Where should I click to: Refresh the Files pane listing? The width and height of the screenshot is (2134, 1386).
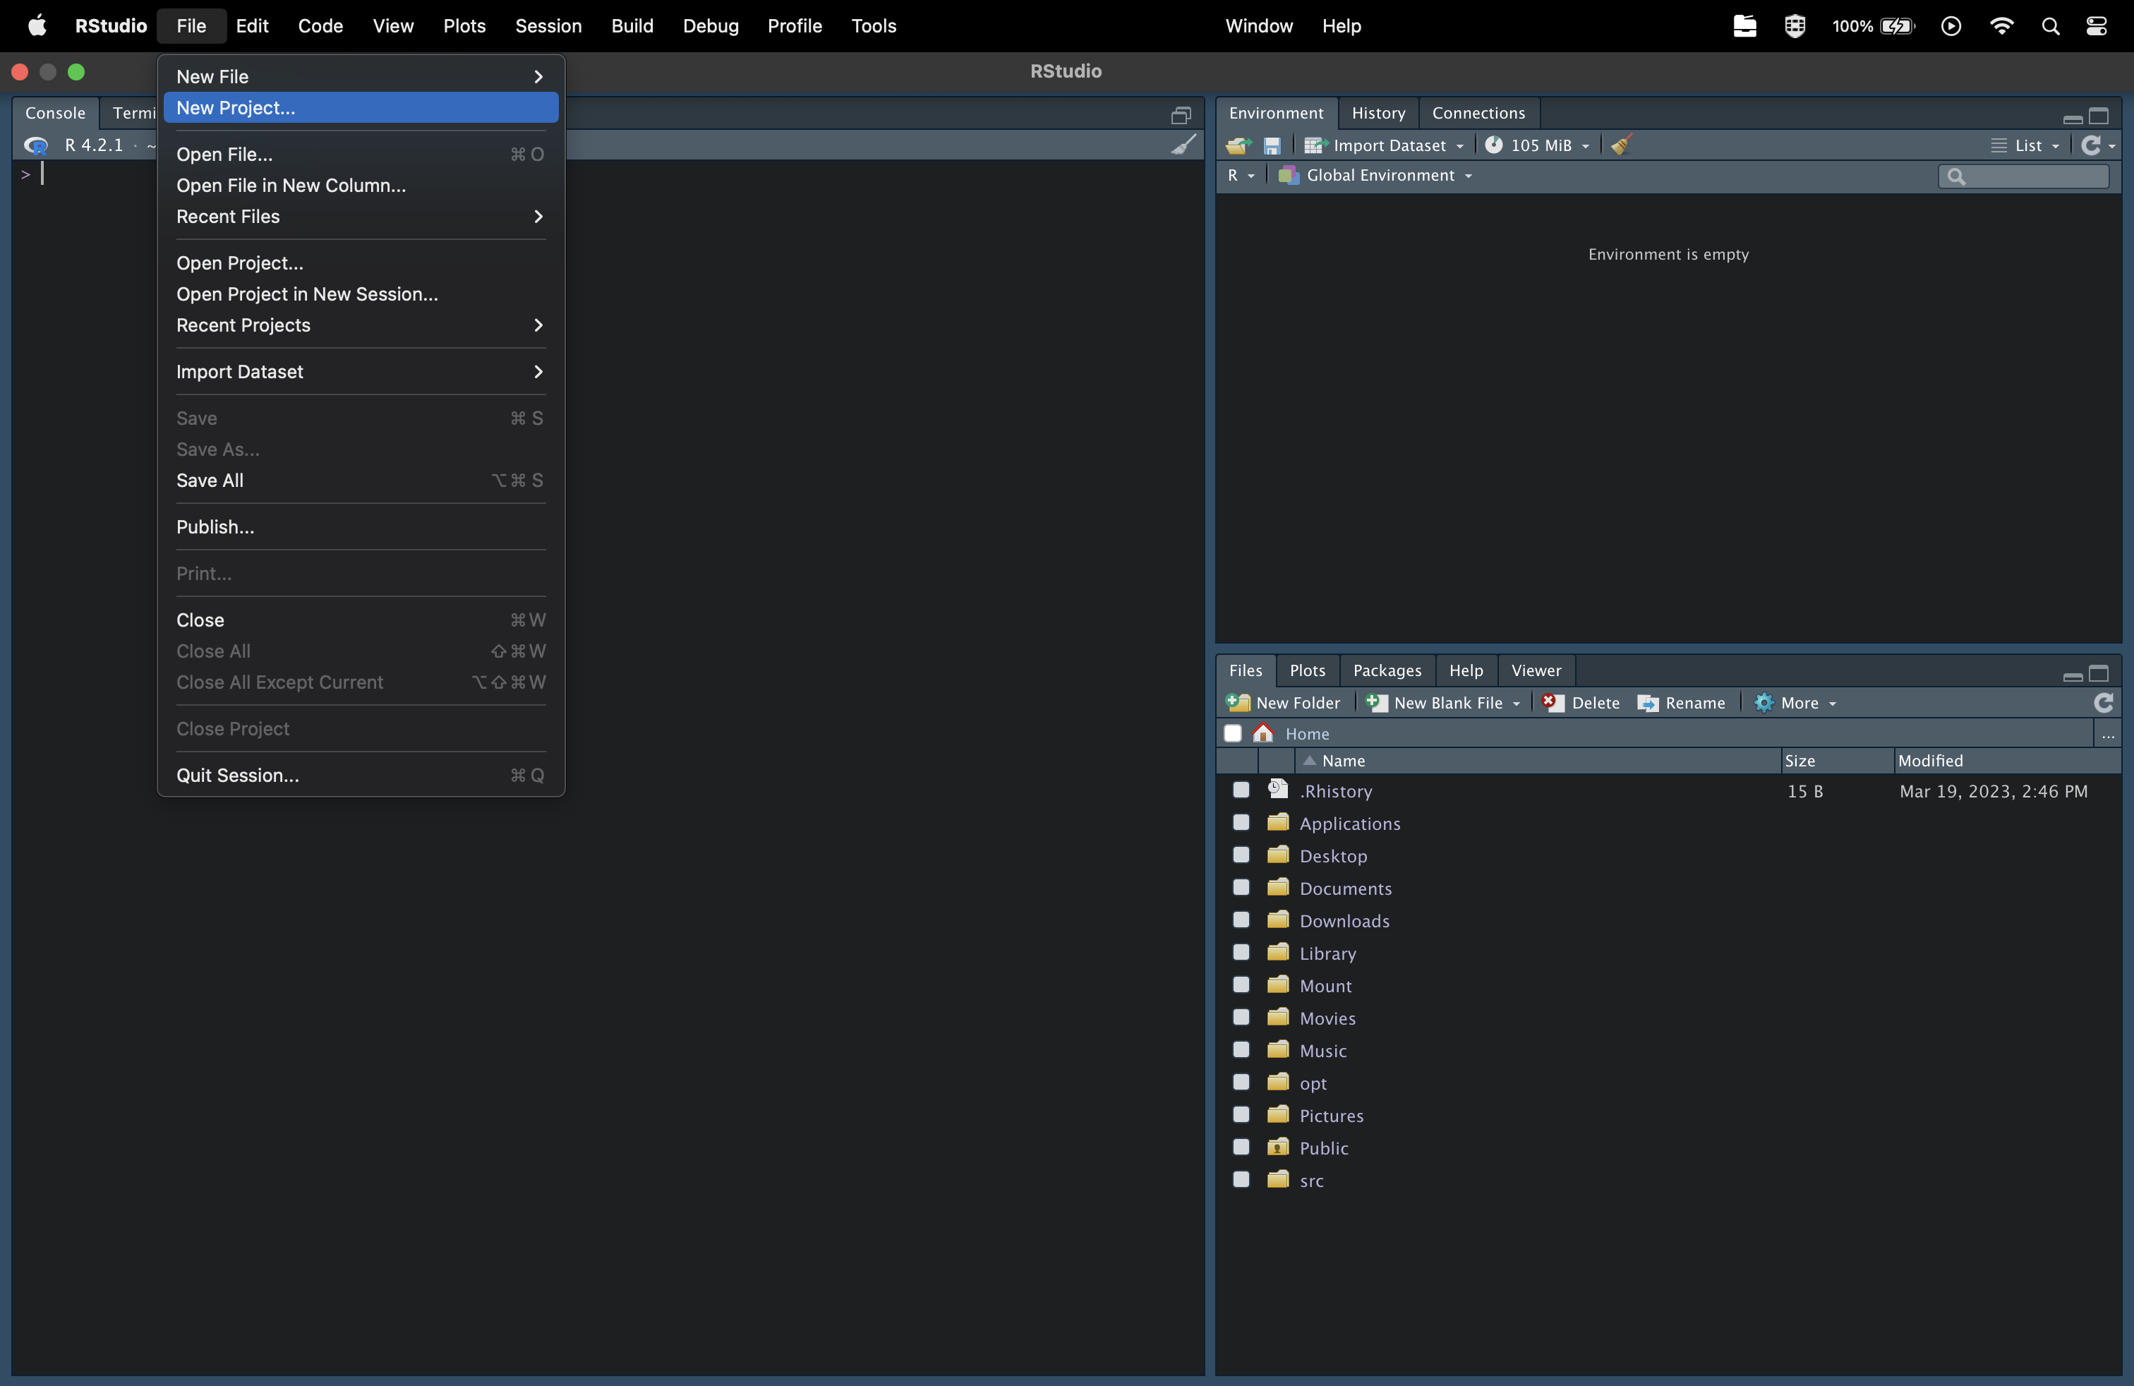coord(2103,703)
